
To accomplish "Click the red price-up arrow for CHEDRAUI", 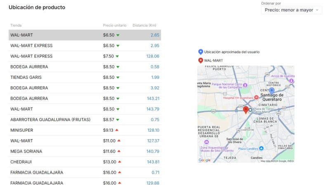I will pos(120,161).
